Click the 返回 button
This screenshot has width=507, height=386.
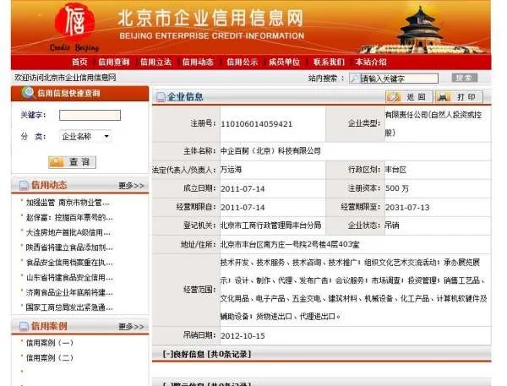[409, 97]
